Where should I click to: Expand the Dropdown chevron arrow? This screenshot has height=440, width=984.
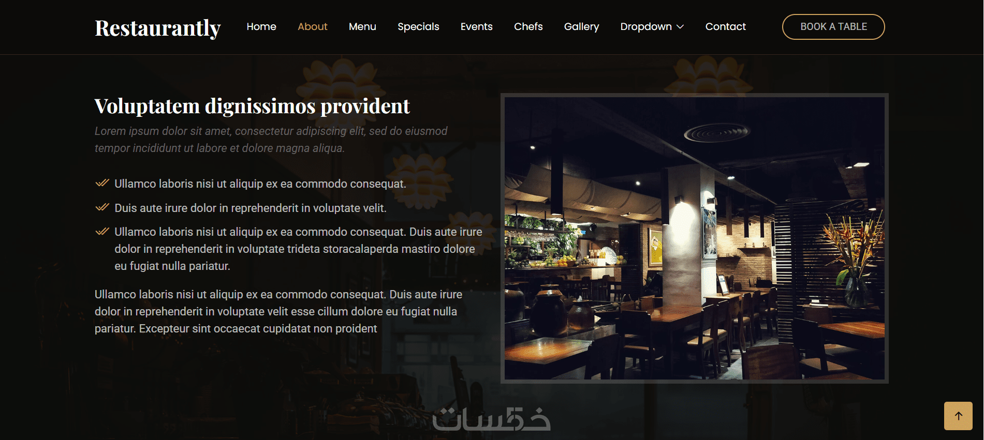point(680,27)
